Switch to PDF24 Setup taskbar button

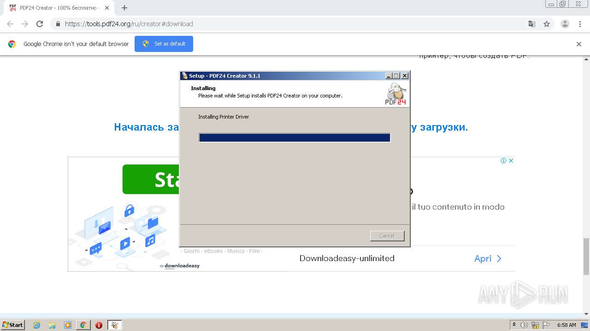pyautogui.click(x=114, y=325)
